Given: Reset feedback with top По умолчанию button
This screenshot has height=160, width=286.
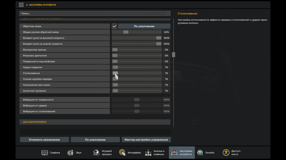Looking at the screenshot, I should click(144, 26).
